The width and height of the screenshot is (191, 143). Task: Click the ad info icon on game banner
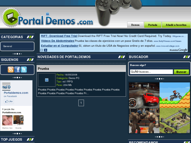(188, 131)
